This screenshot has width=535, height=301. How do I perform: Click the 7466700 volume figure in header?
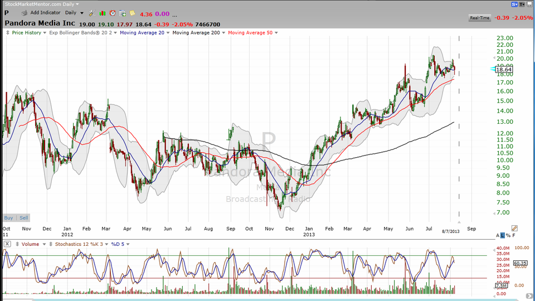tap(207, 25)
